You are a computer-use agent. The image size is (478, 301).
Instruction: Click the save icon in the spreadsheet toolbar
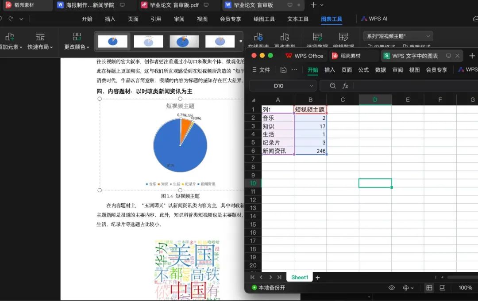coord(283,70)
